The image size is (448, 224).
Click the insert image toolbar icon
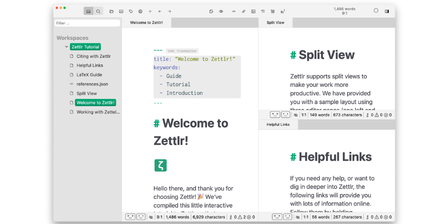253,11
